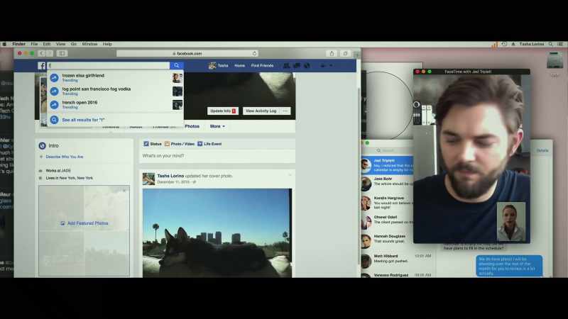Open the hard drive icon on desktop

click(555, 60)
